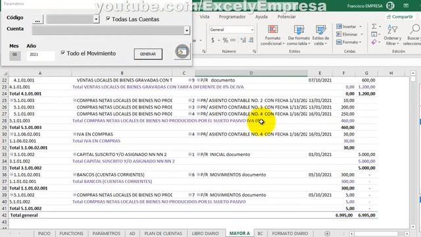The image size is (421, 237).
Task: Decrease decimal places
Action: pyautogui.click(x=251, y=40)
